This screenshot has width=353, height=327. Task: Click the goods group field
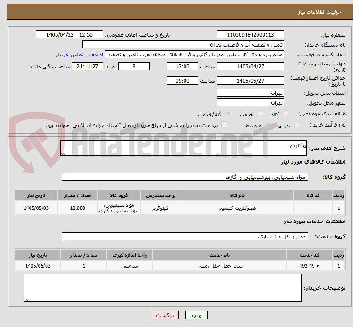pyautogui.click(x=185, y=177)
